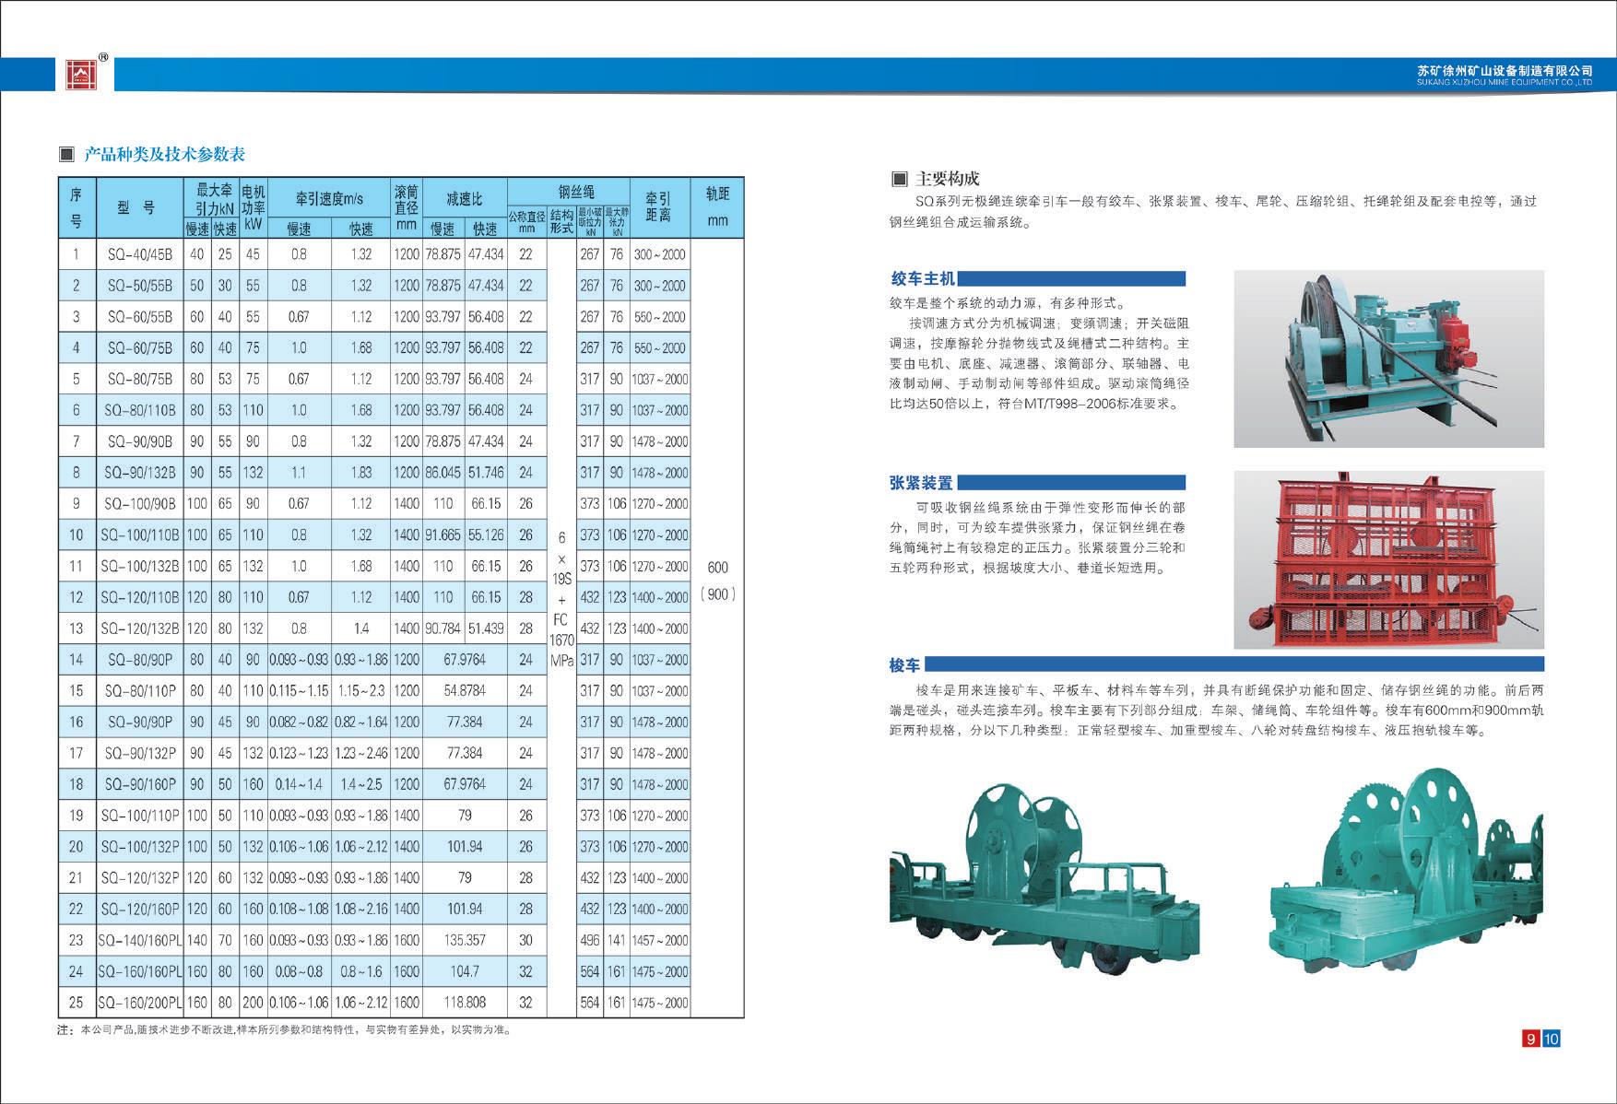Click the gauge value 600 (900)
The image size is (1617, 1104).
[x=717, y=581]
